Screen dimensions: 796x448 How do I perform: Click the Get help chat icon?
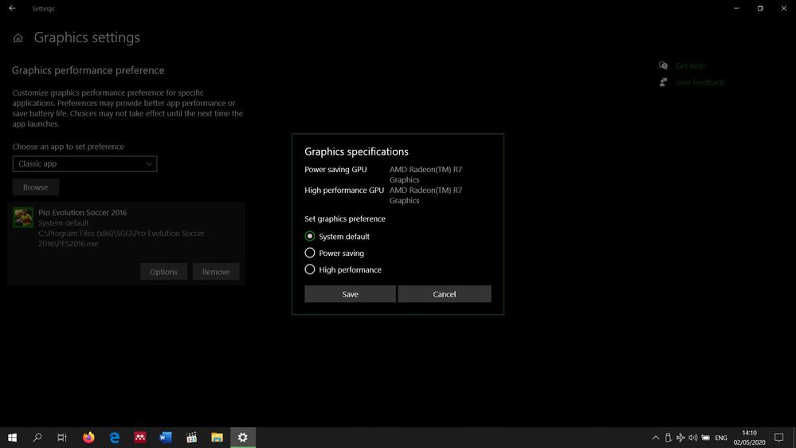tap(663, 65)
